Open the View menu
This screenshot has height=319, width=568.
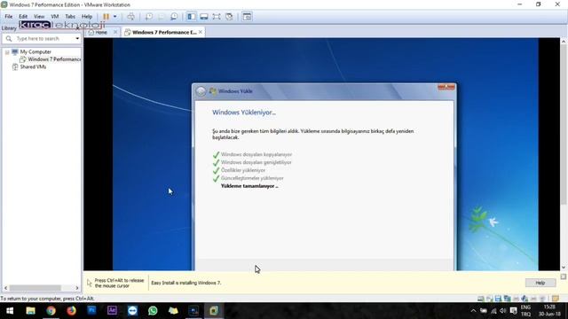point(39,17)
